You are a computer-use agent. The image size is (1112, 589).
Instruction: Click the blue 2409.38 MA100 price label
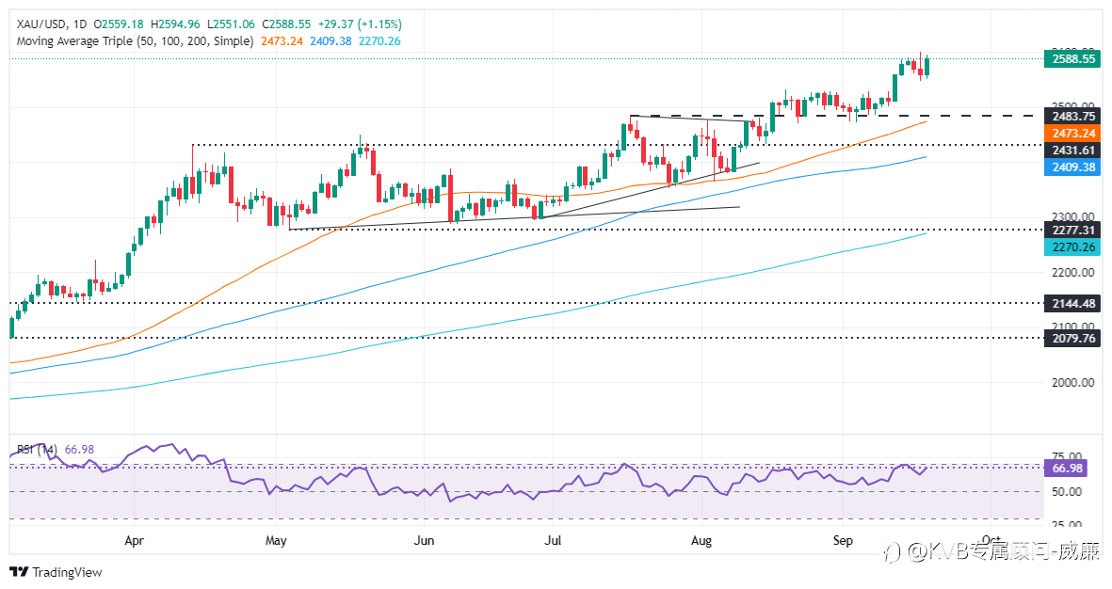[x=1072, y=167]
